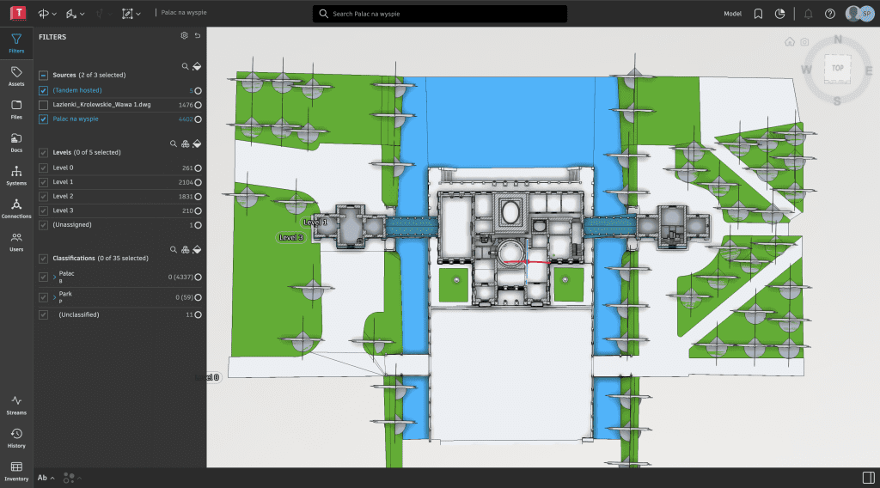
Task: Open the Ab label options menu
Action: [x=46, y=478]
